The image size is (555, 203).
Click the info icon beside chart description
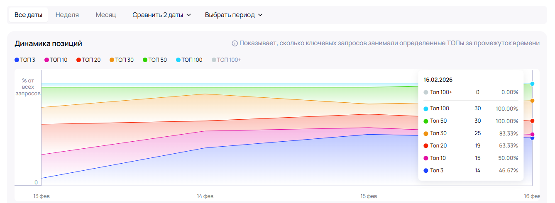(x=235, y=43)
